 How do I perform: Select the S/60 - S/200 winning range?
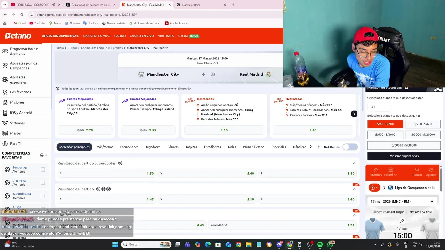[x=385, y=124]
